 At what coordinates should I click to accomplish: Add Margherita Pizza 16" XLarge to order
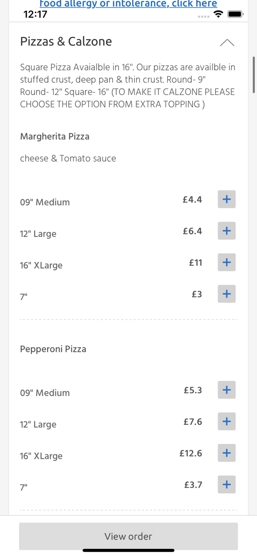click(226, 263)
